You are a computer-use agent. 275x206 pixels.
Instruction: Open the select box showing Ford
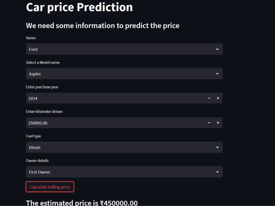124,49
